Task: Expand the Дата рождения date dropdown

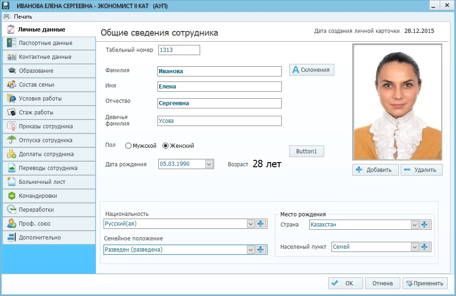Action: point(209,164)
